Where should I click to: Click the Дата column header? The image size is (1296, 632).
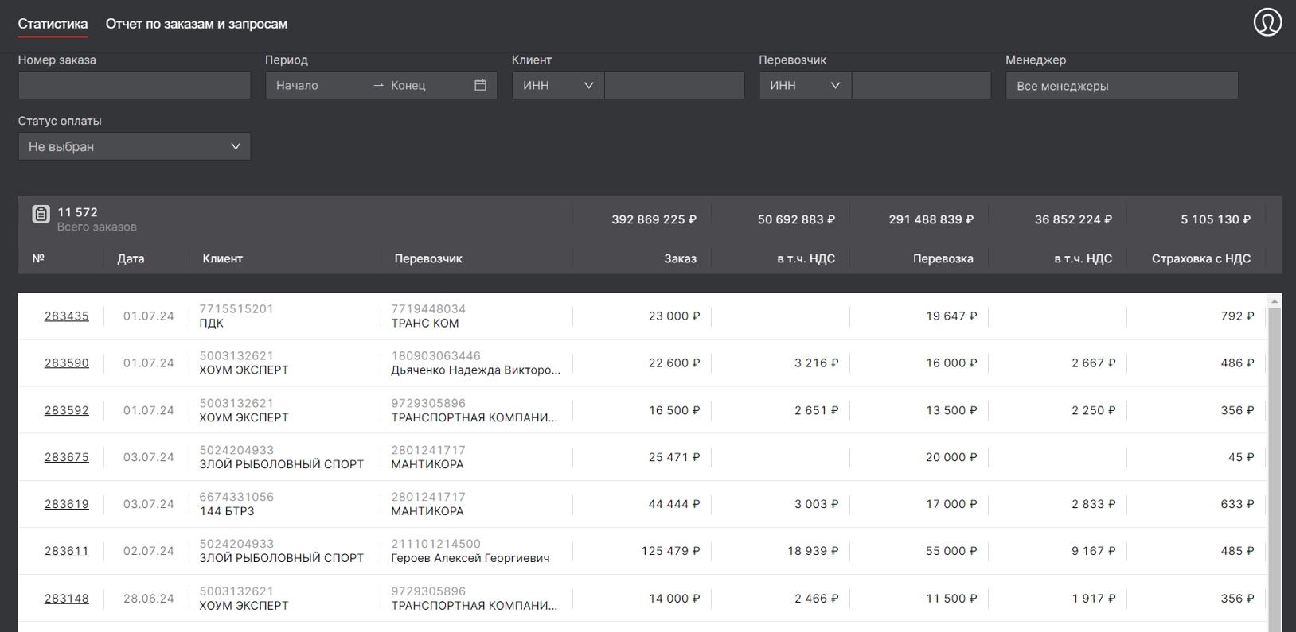coord(131,258)
